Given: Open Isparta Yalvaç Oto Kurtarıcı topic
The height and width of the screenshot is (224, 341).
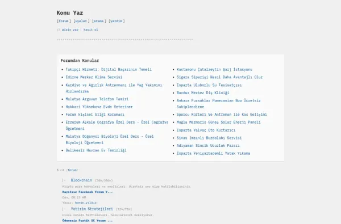Looking at the screenshot, I should pyautogui.click(x=206, y=130).
